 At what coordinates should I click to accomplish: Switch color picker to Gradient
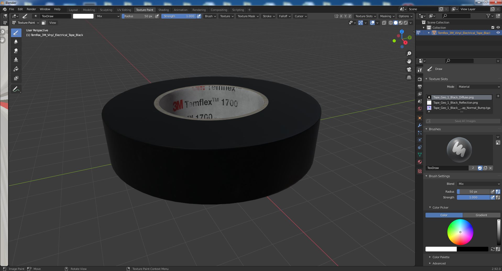click(x=481, y=215)
